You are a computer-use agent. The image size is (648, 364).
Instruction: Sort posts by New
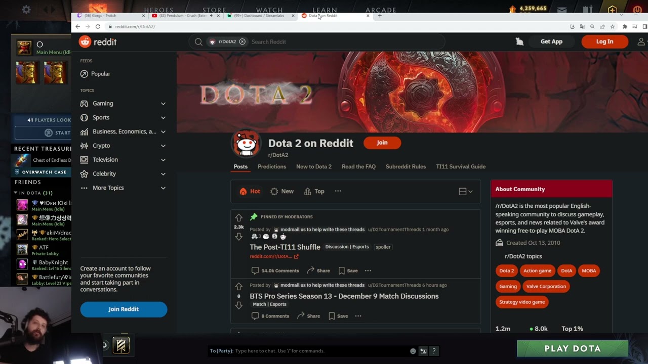282,191
